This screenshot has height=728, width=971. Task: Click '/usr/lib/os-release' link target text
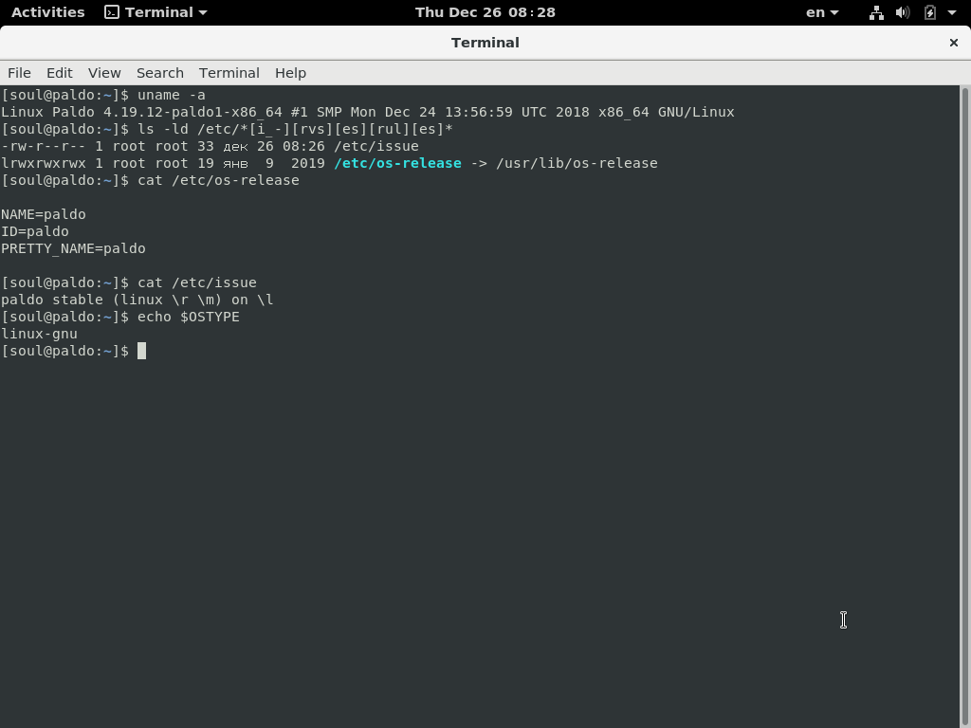(577, 163)
